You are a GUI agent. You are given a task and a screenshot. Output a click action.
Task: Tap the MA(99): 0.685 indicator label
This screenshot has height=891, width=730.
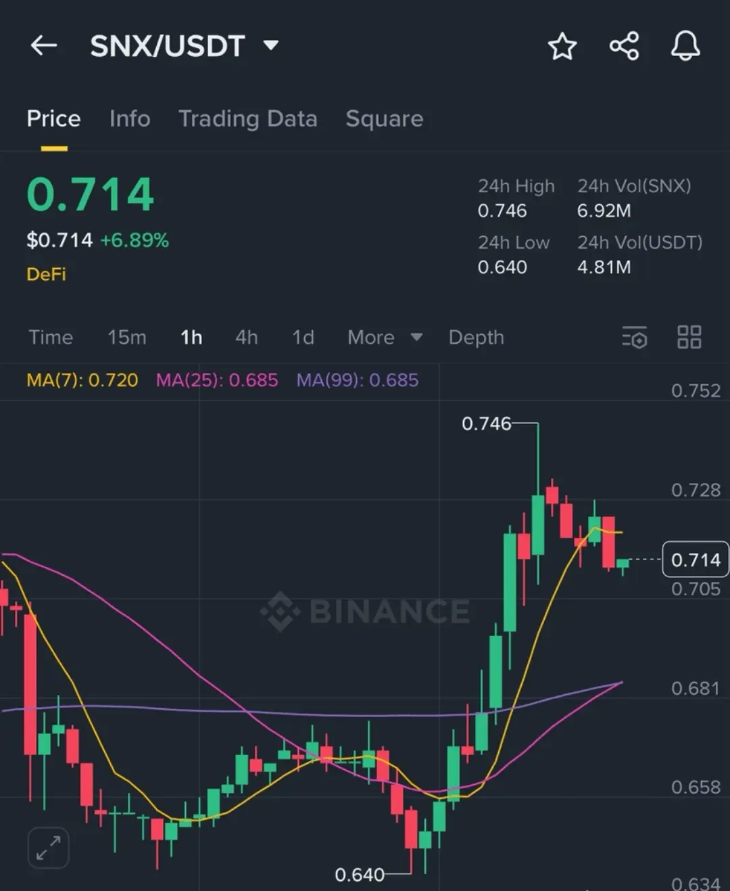point(358,380)
